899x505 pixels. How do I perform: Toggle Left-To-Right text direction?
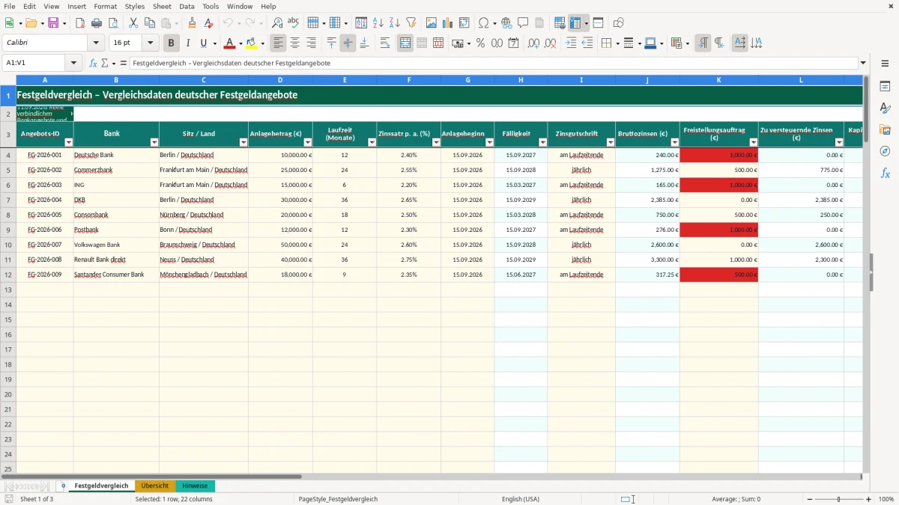[x=703, y=43]
